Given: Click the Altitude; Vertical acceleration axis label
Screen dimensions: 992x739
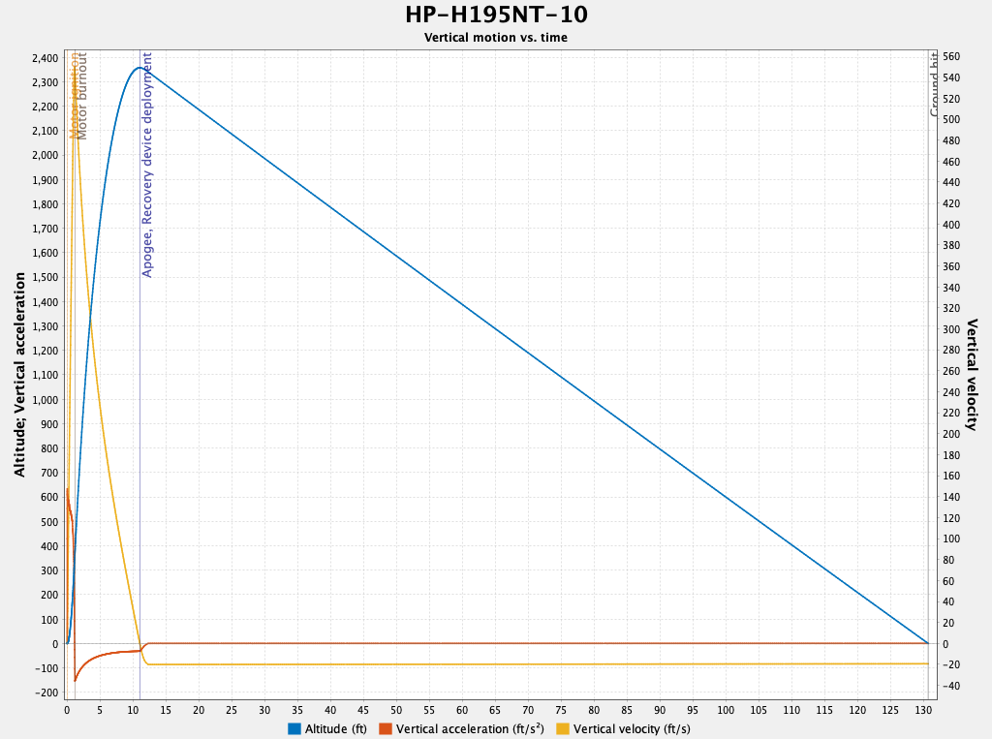Looking at the screenshot, I should pyautogui.click(x=16, y=375).
